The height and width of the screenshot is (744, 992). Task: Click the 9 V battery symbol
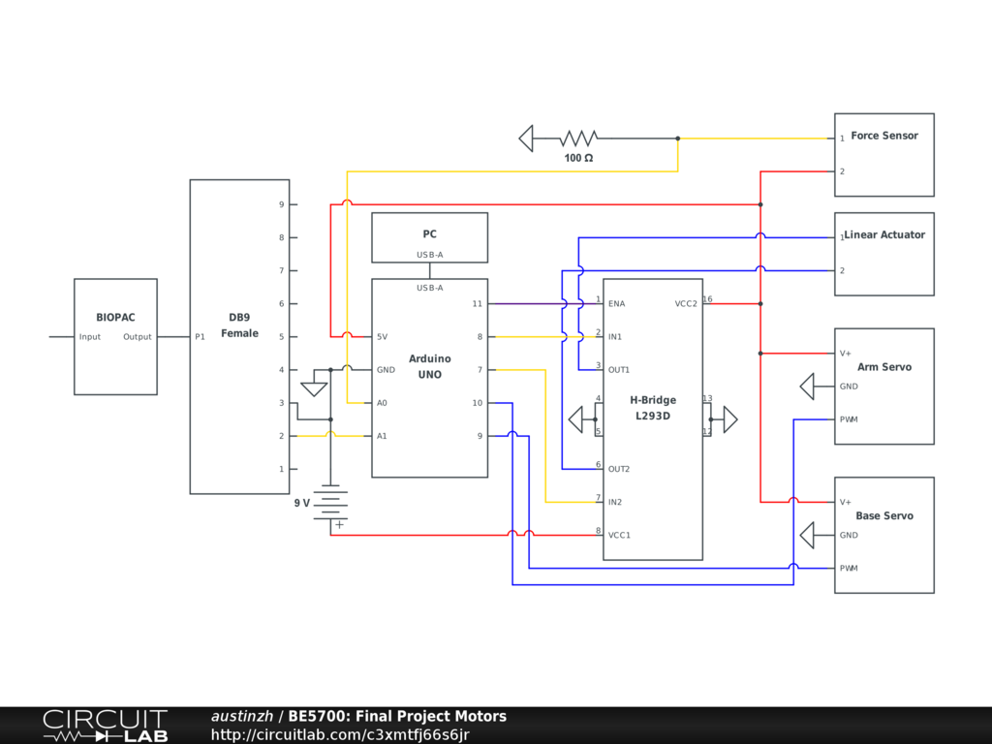[x=330, y=506]
